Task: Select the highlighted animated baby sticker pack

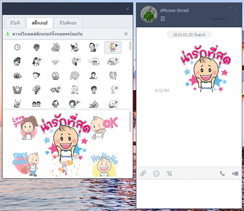Action: [113, 47]
